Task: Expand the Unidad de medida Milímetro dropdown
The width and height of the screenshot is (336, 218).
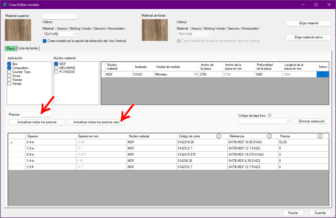Action: point(196,74)
